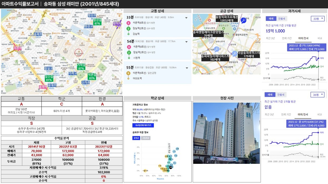Click the 올림픽파크포레온 12032세대 label

pyautogui.click(x=227, y=19)
